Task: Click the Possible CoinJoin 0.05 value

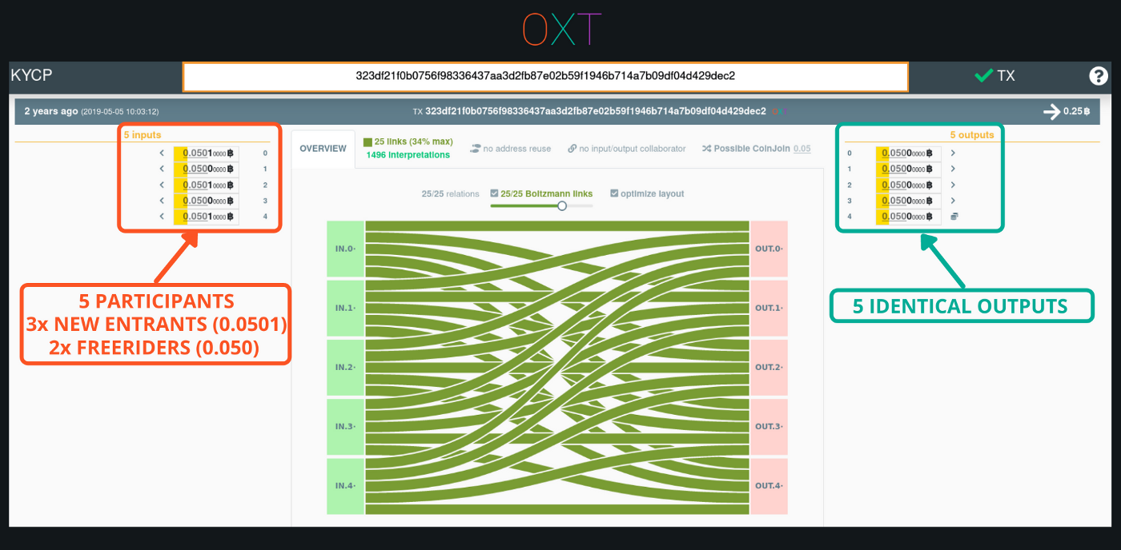Action: pos(802,149)
